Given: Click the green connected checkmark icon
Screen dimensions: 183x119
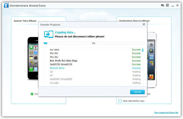Looking at the screenshot, I should coord(32,94).
